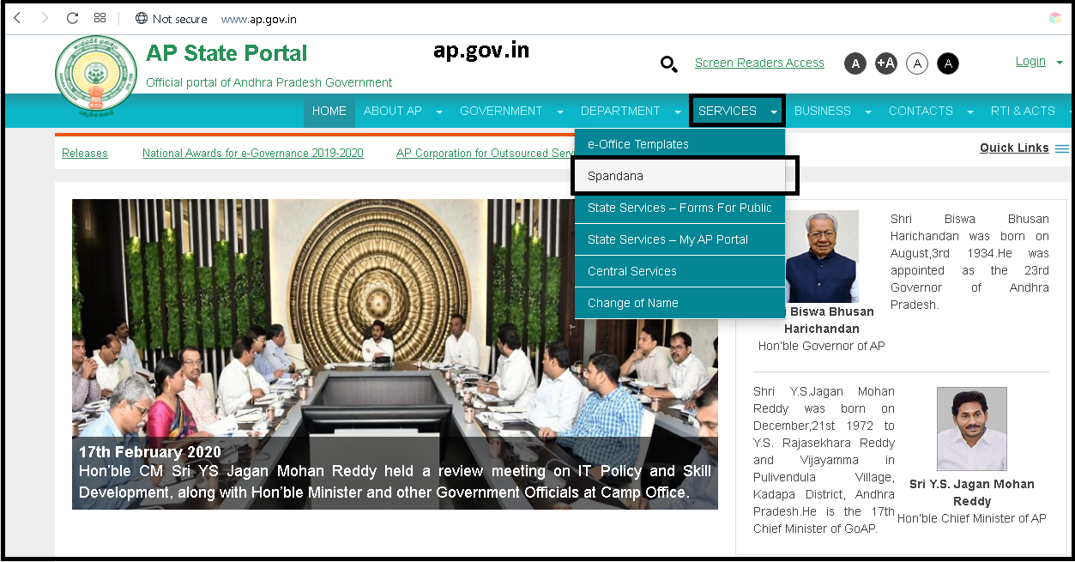This screenshot has height=562, width=1075.
Task: Open the CONTACTS menu
Action: point(921,111)
